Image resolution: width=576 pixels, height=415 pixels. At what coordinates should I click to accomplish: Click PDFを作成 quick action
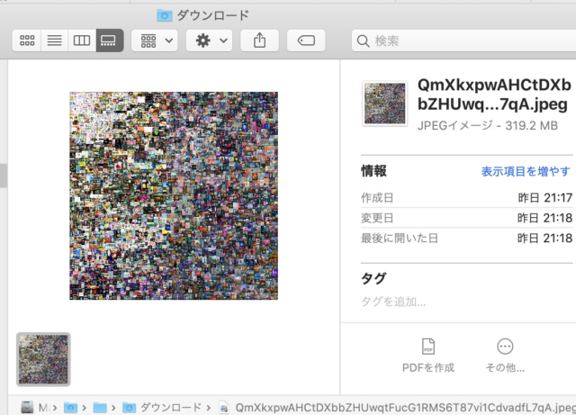point(428,356)
